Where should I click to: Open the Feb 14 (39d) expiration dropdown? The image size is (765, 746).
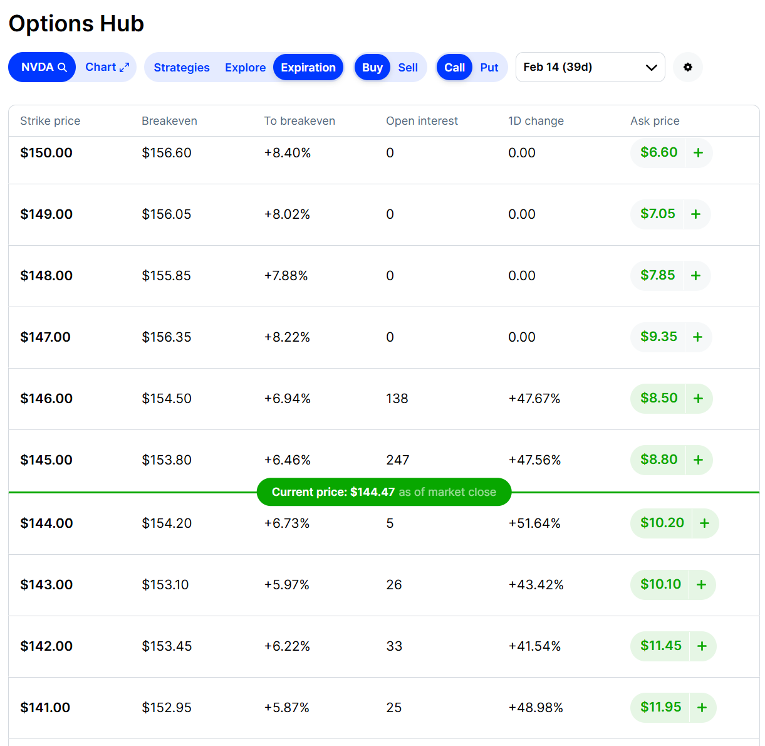(590, 67)
